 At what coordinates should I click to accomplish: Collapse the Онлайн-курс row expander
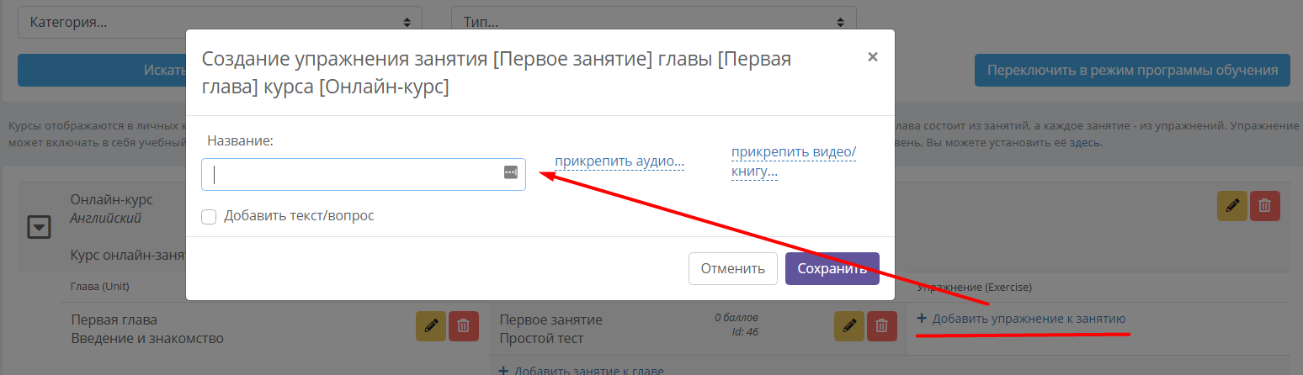tap(40, 226)
